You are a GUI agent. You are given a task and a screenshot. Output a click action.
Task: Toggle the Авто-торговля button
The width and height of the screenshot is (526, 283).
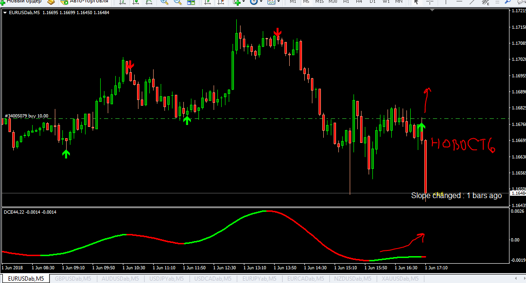pos(85,2)
